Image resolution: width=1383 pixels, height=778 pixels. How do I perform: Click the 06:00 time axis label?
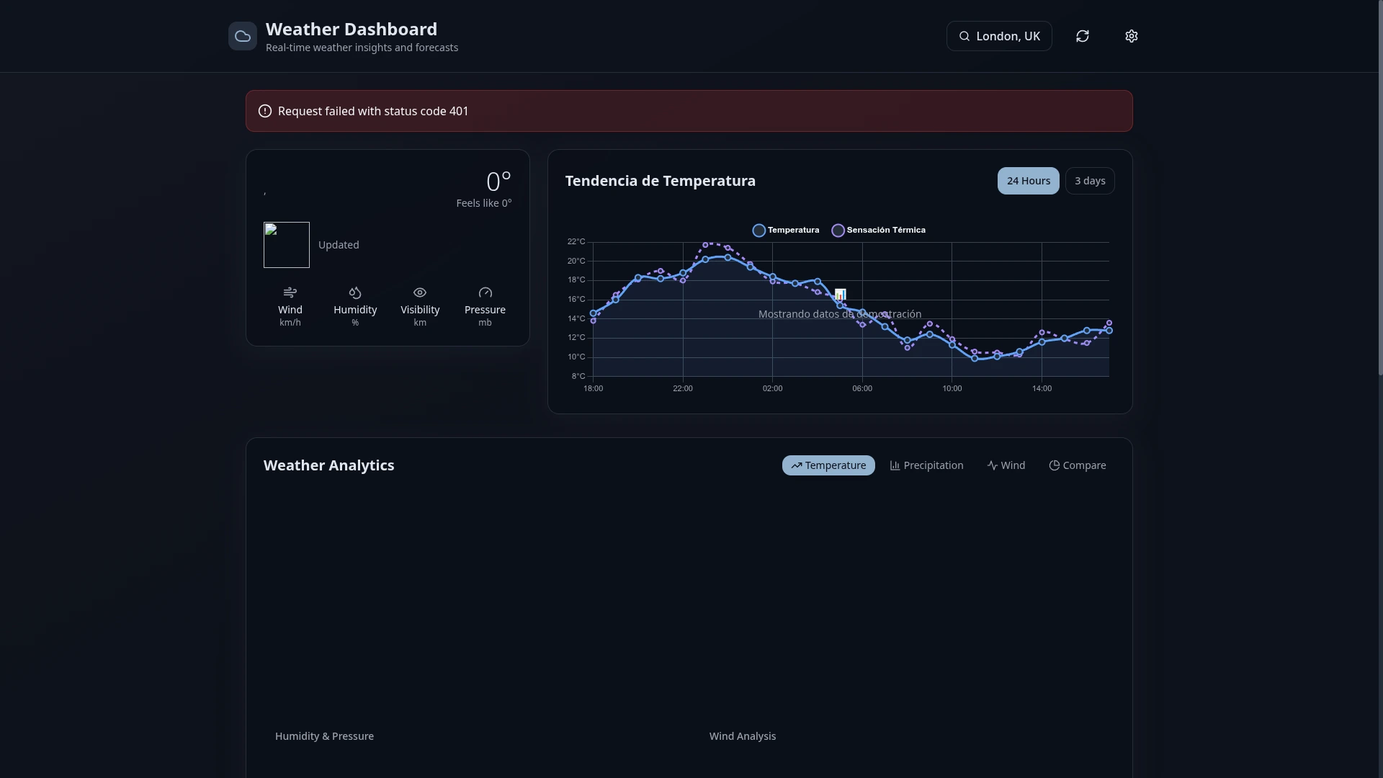coord(862,388)
